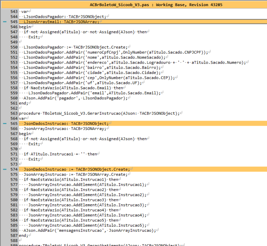Click end; on line 561
Image resolution: width=267 pixels, height=246 pixels.
tap(23, 103)
